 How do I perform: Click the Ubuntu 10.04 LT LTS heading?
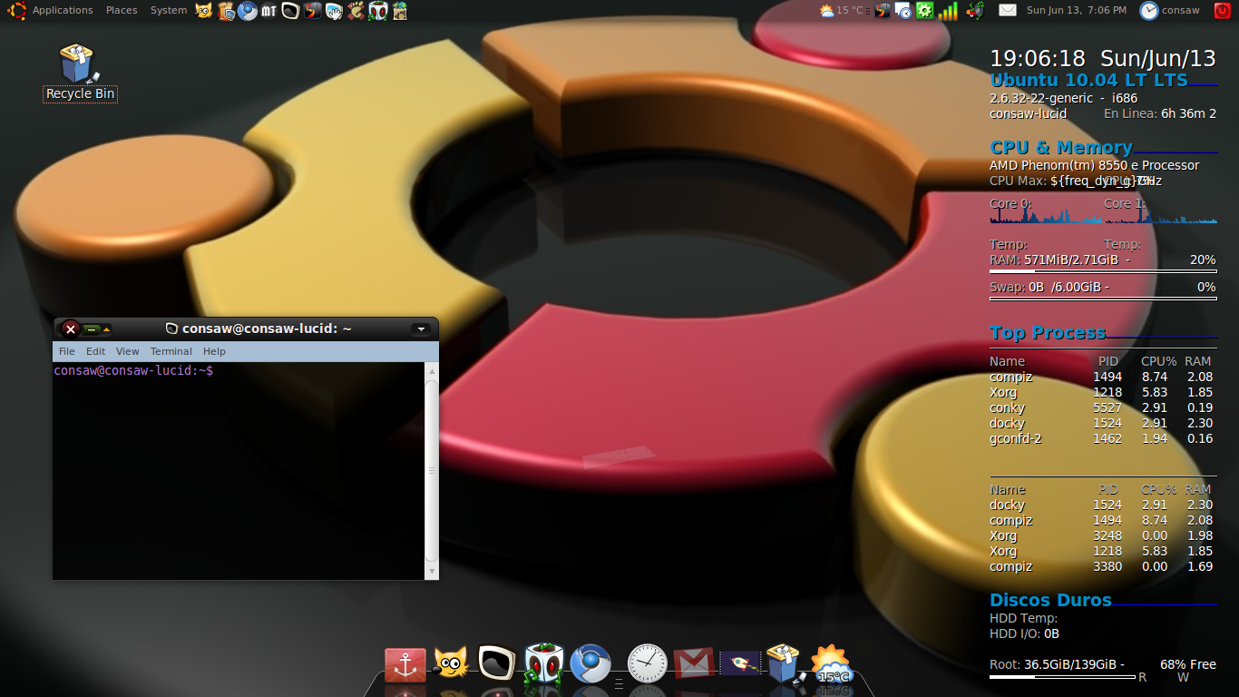click(x=1088, y=80)
